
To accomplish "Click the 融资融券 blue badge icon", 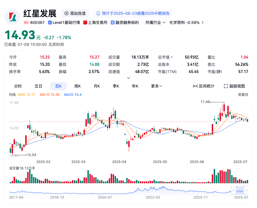I will tap(113, 22).
